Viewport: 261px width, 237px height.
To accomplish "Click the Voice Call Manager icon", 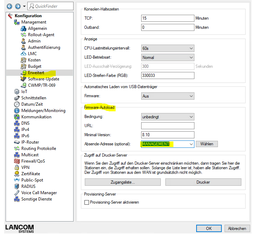I will 16,193.
